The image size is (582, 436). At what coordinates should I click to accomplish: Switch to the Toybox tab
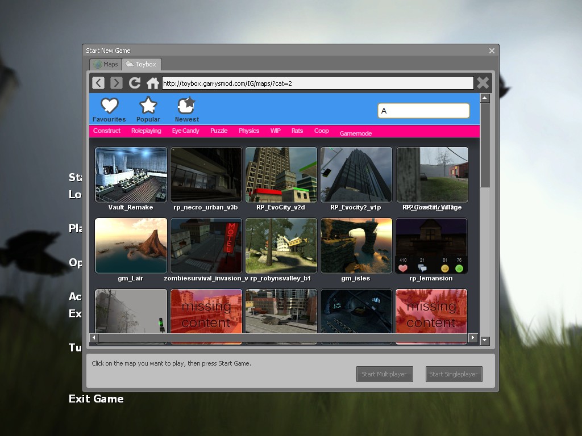coord(141,64)
